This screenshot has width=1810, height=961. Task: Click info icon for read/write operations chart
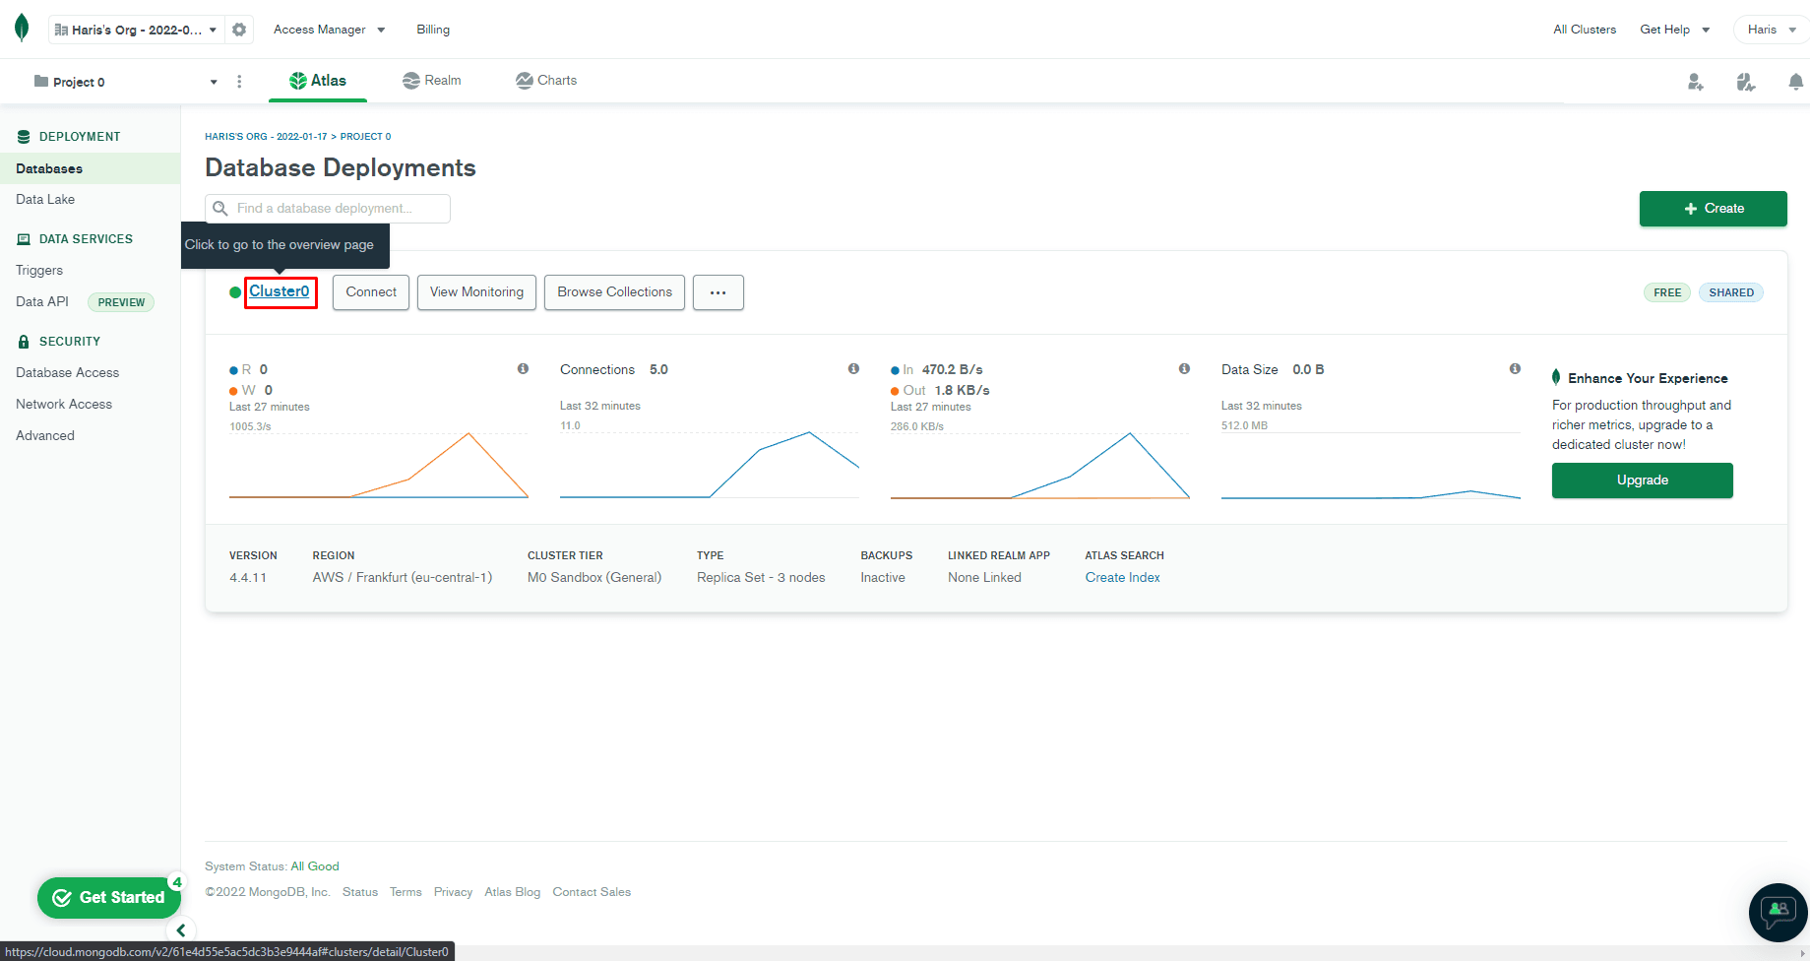524,368
